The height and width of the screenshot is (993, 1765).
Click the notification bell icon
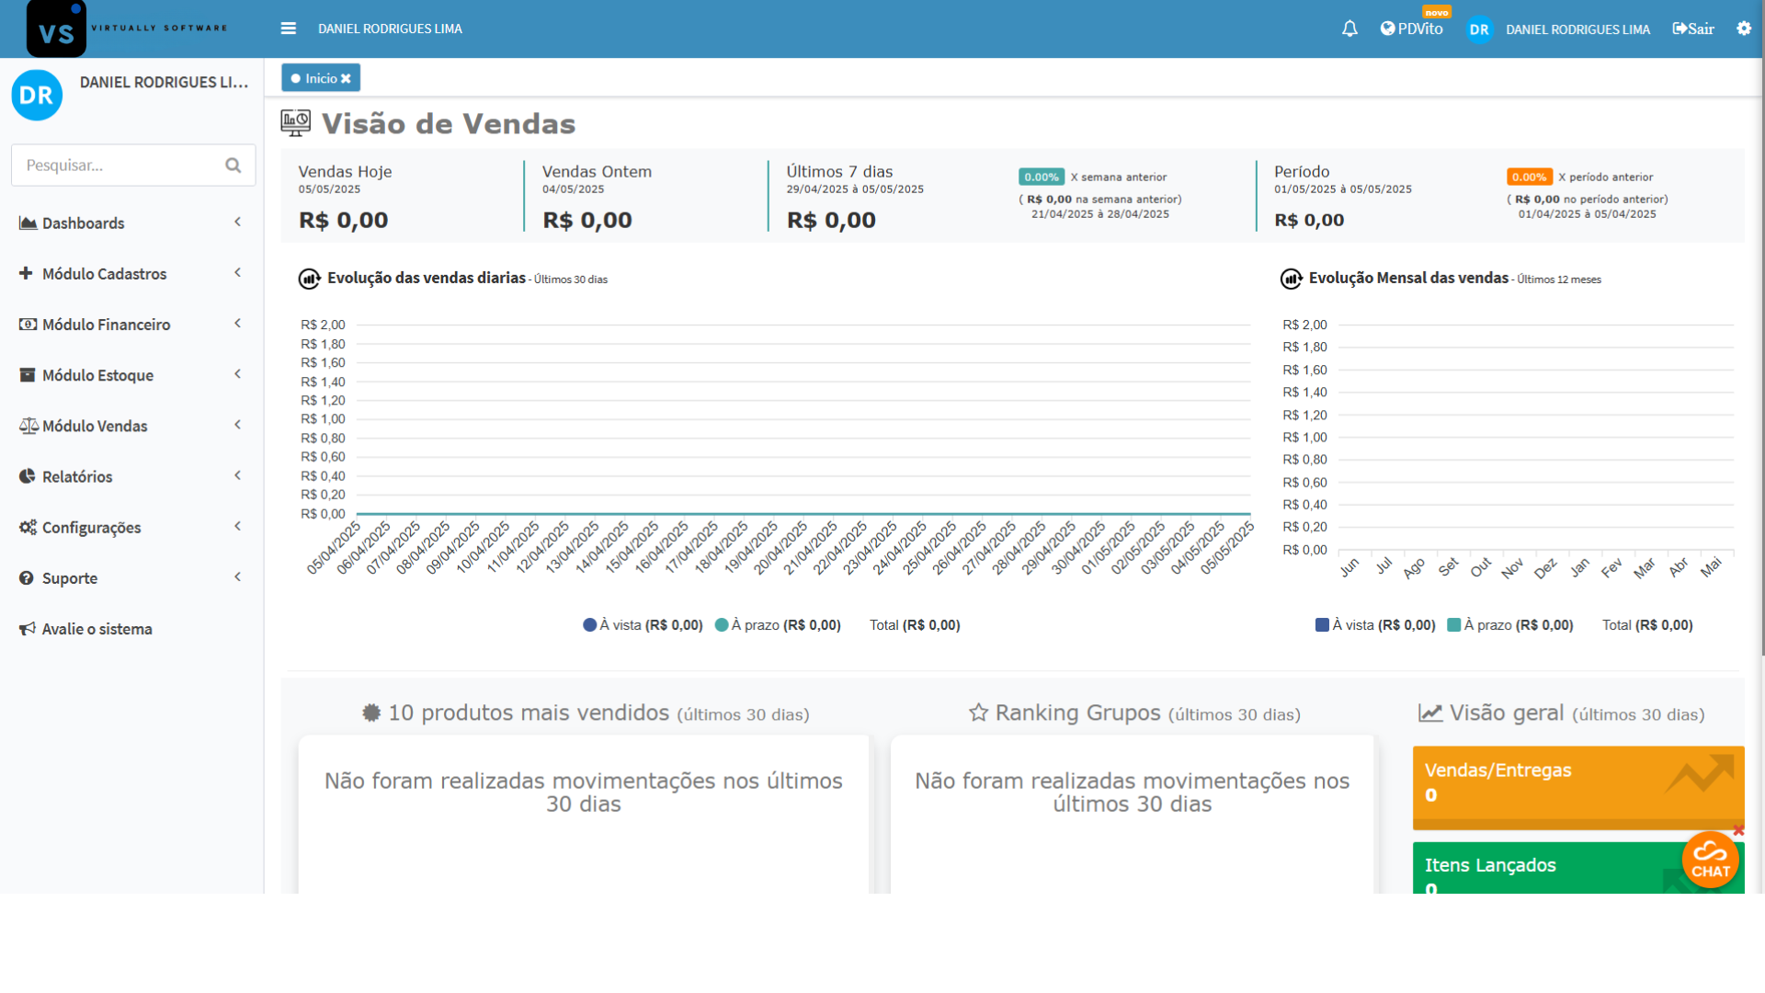coord(1349,29)
